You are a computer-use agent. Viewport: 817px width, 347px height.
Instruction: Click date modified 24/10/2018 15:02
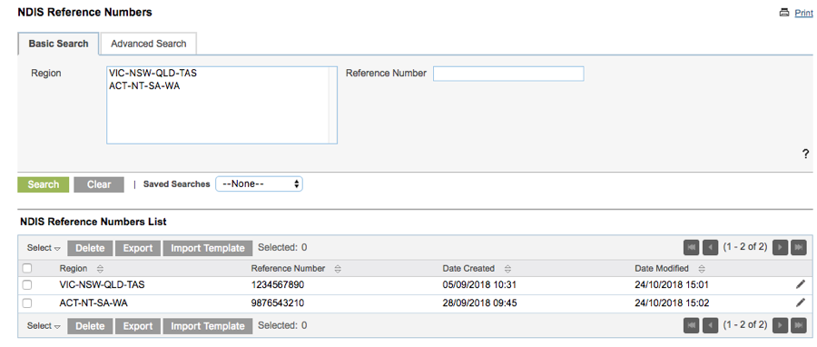(672, 303)
